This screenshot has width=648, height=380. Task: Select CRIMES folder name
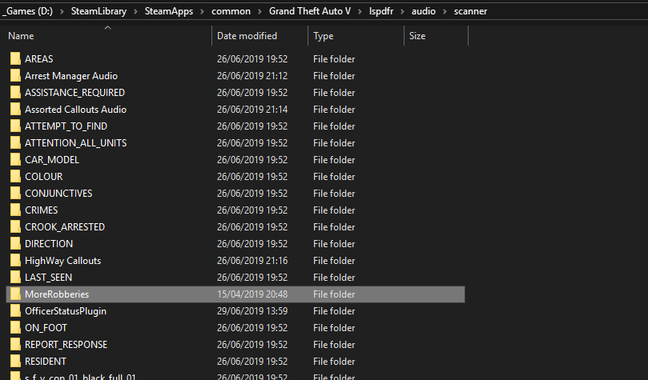(x=42, y=210)
